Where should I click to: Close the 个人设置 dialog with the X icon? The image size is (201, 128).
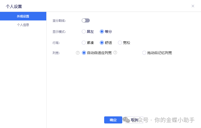pyautogui.click(x=193, y=6)
